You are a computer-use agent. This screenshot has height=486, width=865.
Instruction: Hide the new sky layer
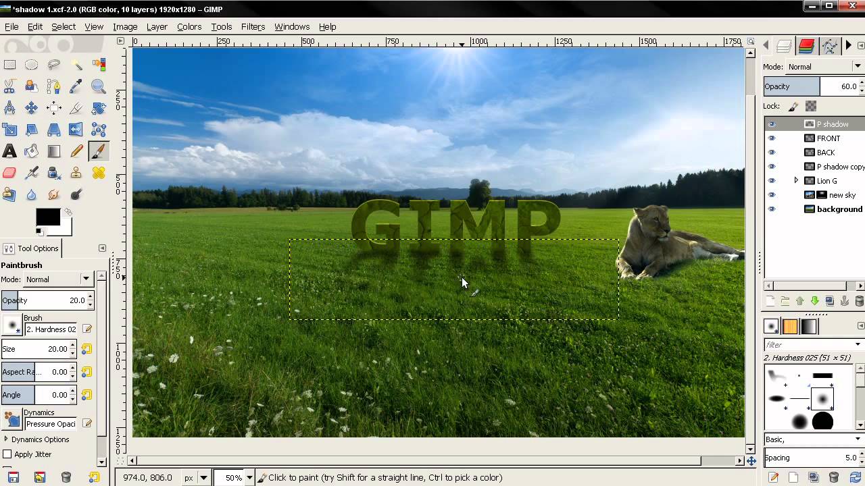(x=772, y=195)
